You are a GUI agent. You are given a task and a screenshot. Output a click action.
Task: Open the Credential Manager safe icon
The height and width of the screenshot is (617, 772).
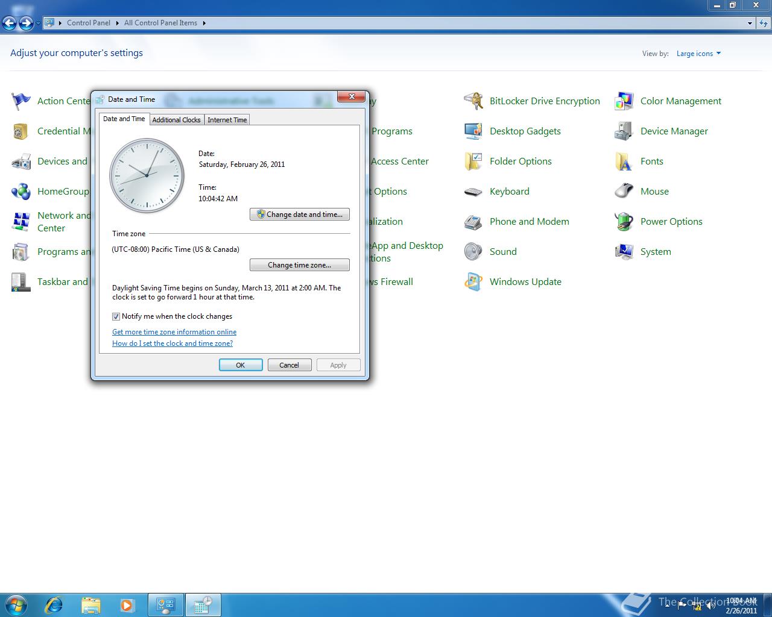[21, 131]
